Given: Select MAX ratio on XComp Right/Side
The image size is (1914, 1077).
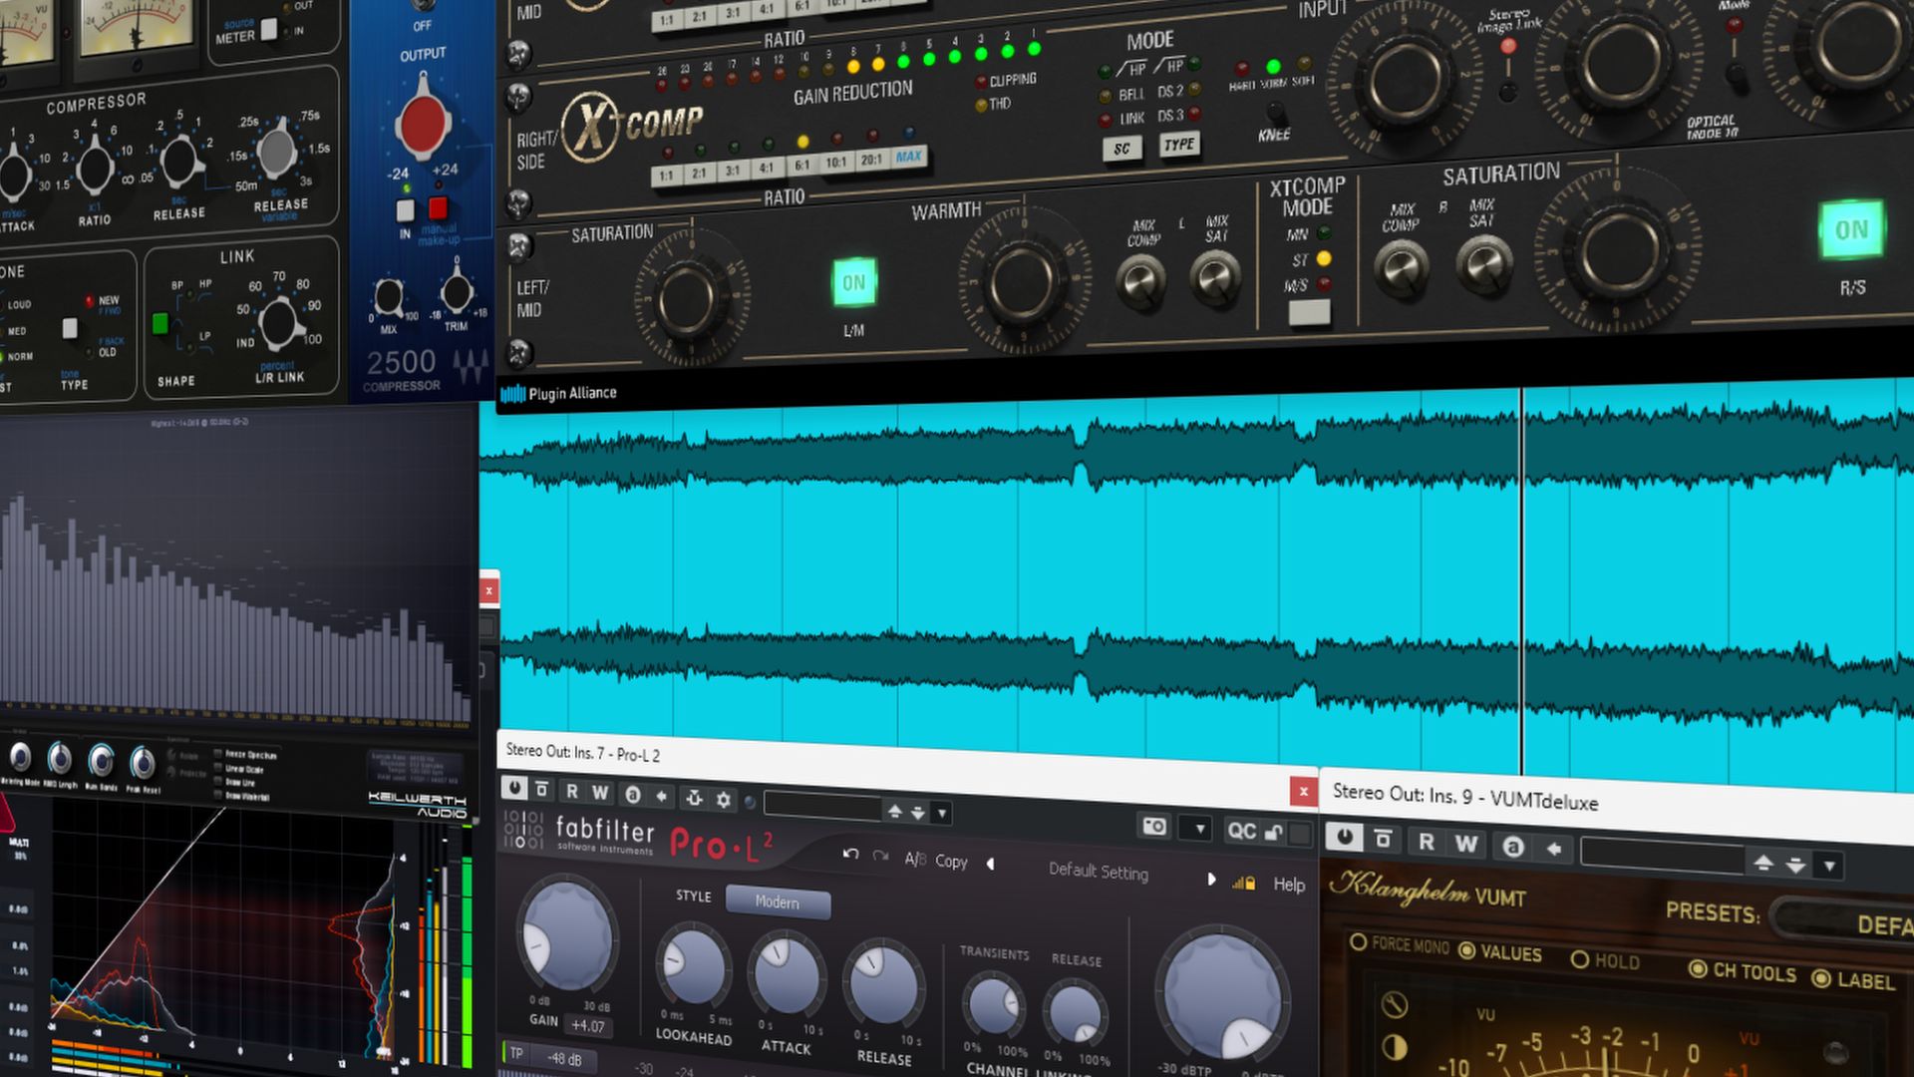Looking at the screenshot, I should point(908,157).
